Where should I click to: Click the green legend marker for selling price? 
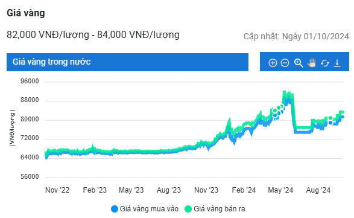point(188,209)
